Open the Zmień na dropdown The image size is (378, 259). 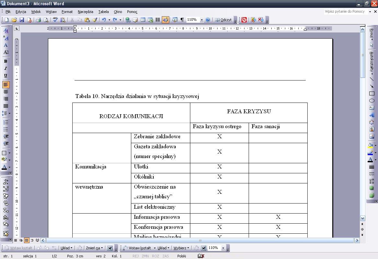pyautogui.click(x=95, y=248)
